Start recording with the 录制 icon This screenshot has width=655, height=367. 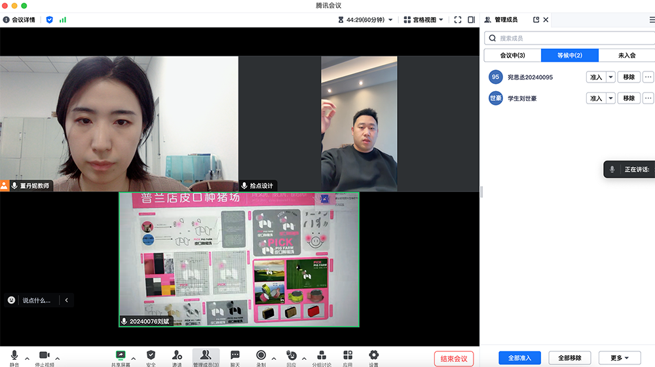tap(261, 356)
